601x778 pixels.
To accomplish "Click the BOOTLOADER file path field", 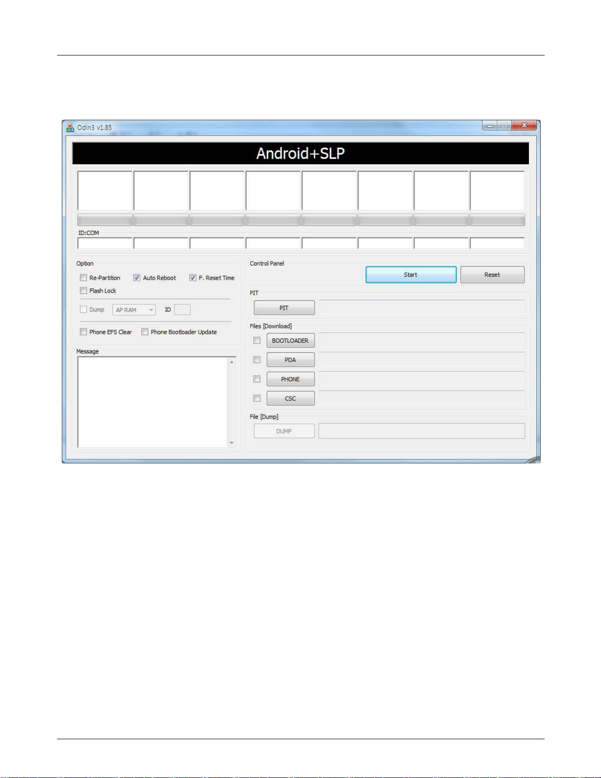I will (x=422, y=340).
